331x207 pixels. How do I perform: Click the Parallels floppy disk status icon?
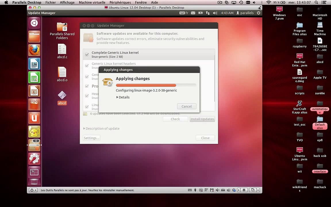pyautogui.click(x=212, y=190)
